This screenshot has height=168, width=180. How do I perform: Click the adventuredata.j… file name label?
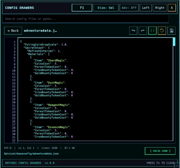(40, 31)
